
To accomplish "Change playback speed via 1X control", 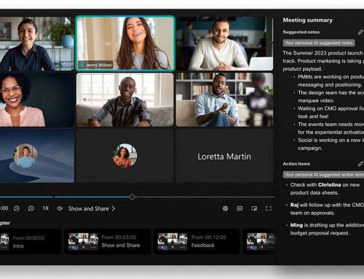I will (x=46, y=208).
